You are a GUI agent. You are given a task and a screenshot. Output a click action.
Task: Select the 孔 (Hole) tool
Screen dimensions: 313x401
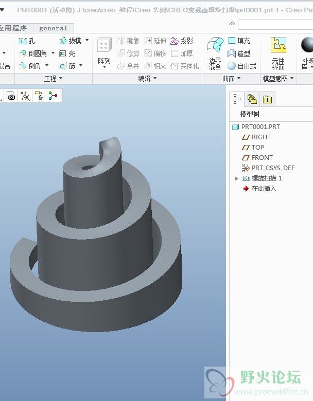tap(27, 41)
